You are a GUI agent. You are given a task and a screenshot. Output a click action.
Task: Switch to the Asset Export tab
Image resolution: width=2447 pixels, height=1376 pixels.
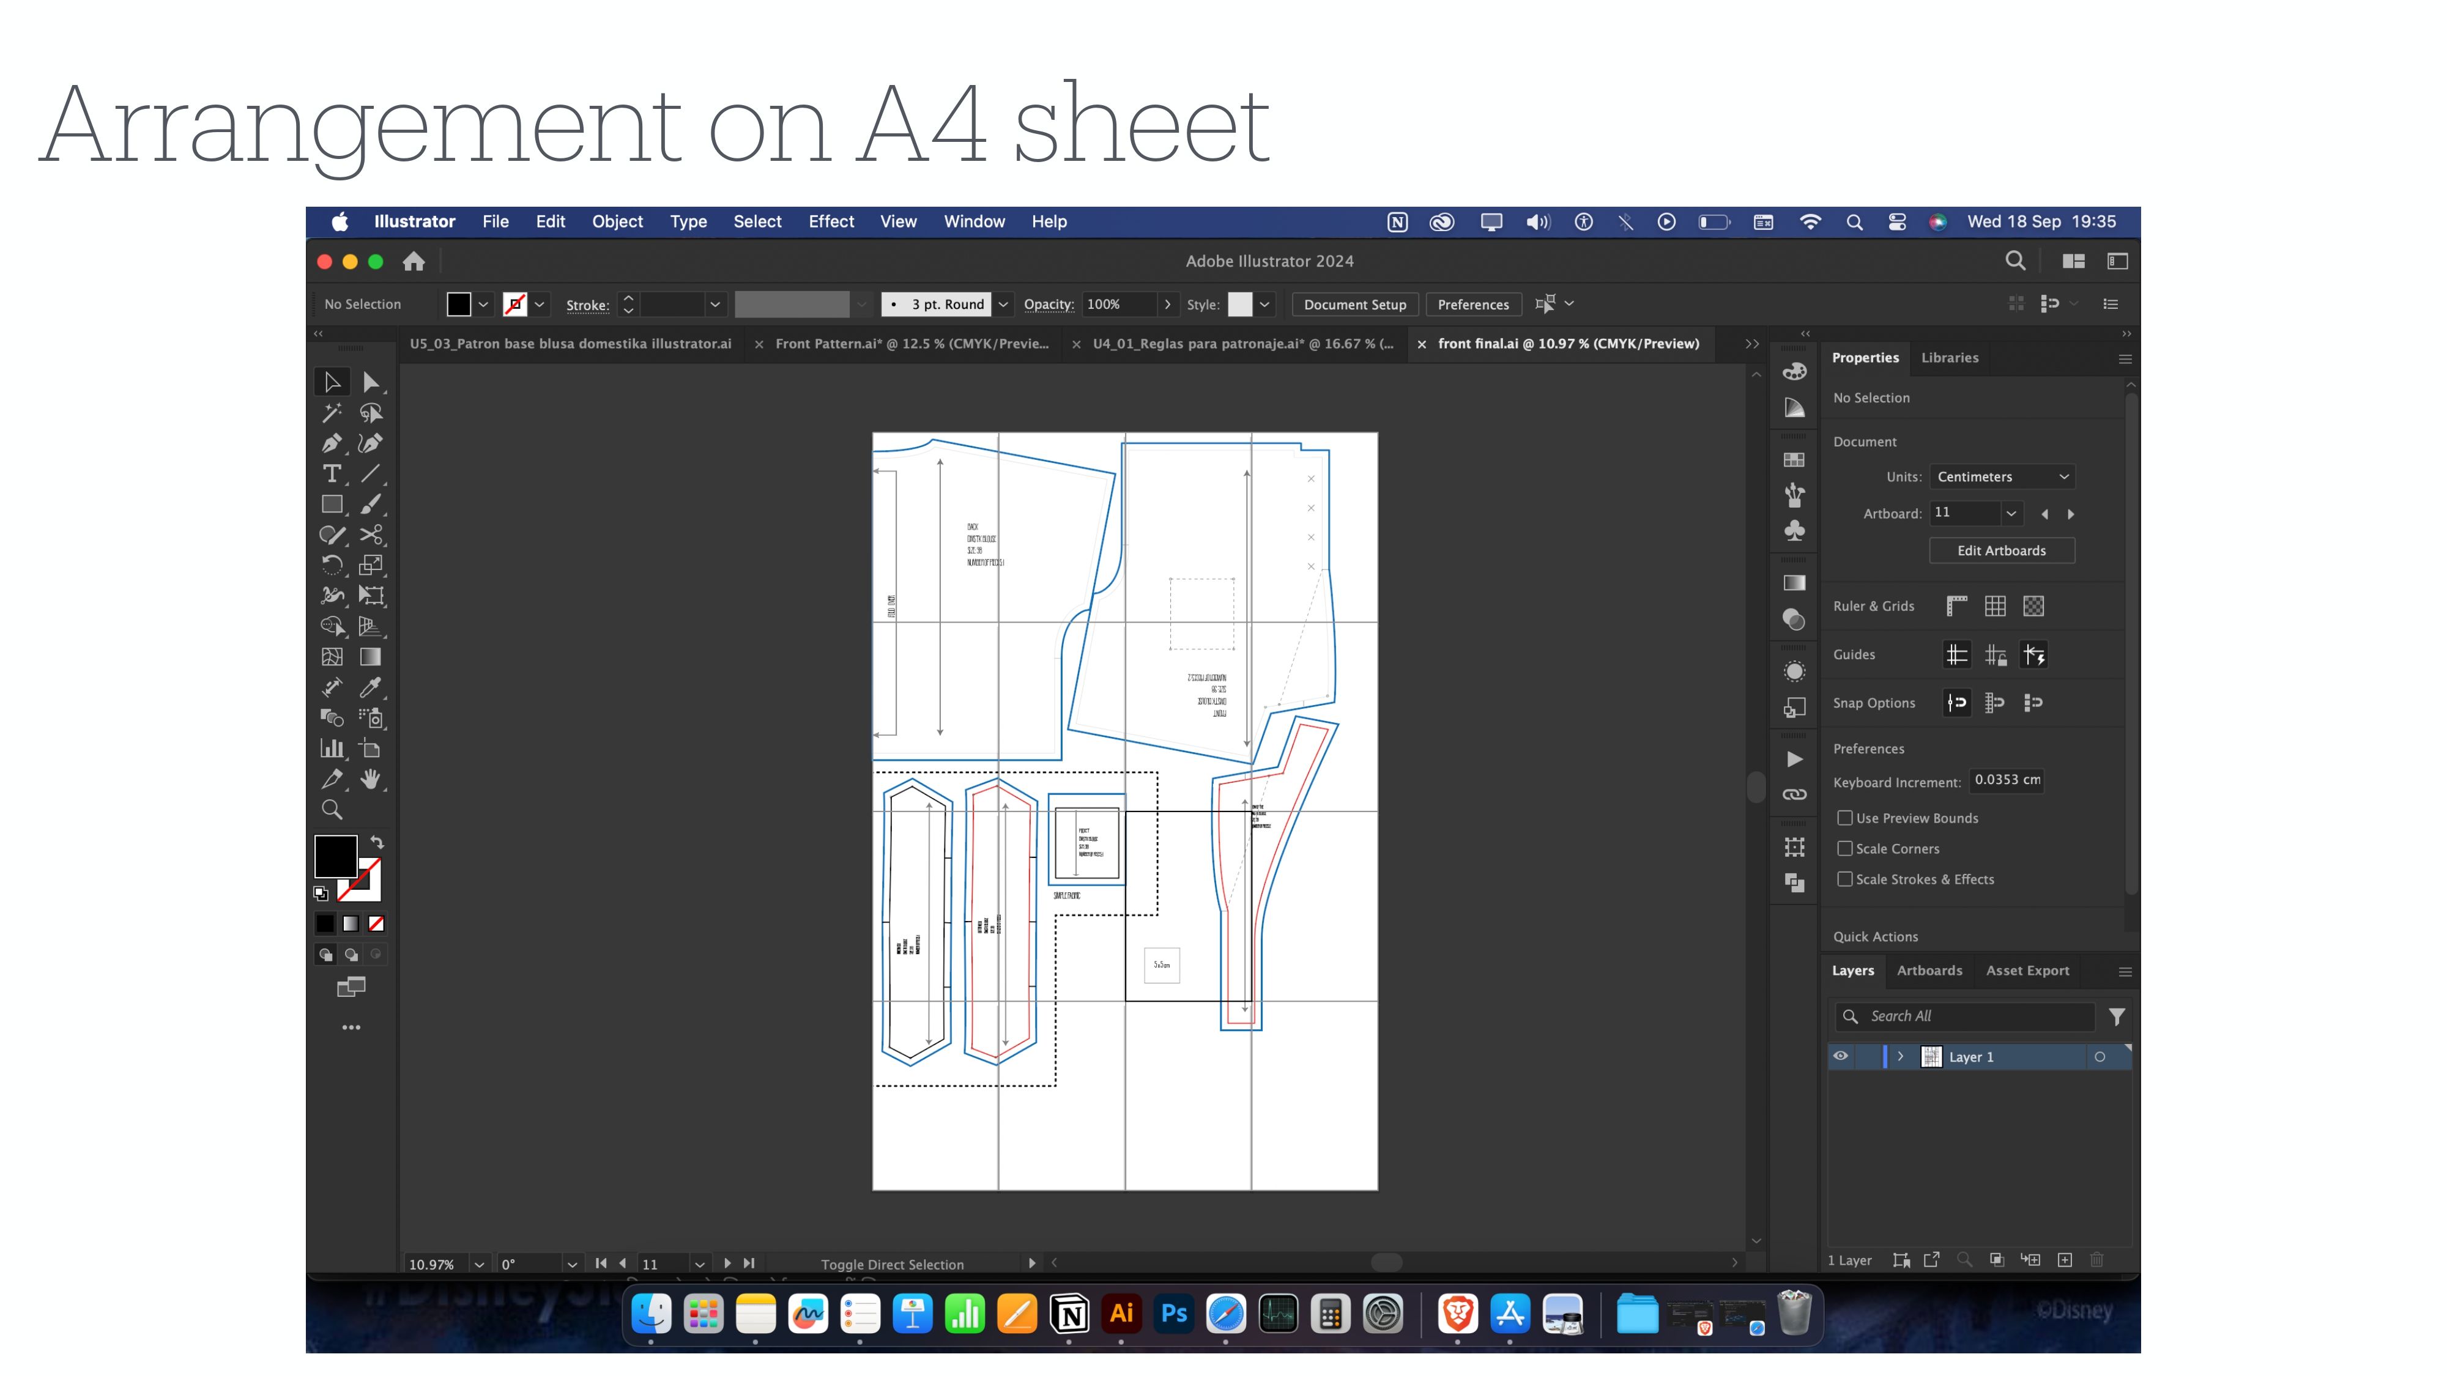[x=2027, y=969]
